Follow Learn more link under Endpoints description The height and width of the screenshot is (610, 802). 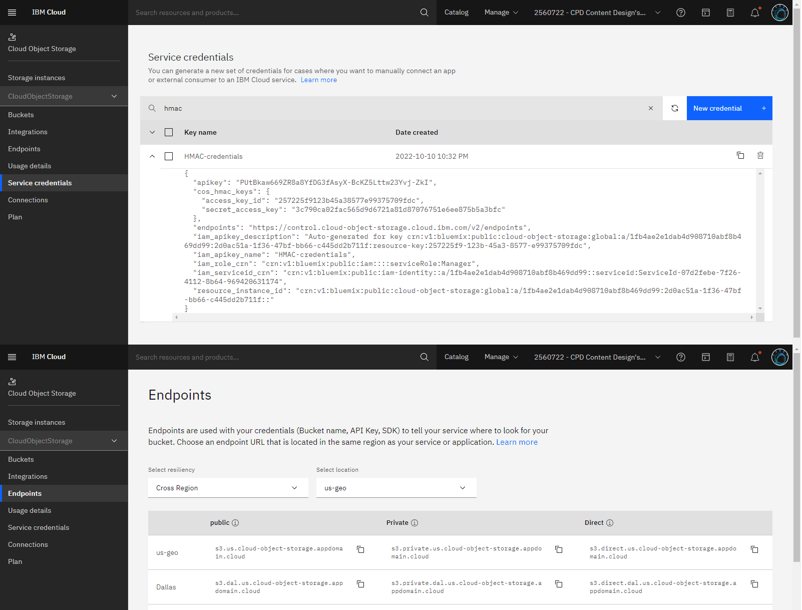(517, 442)
